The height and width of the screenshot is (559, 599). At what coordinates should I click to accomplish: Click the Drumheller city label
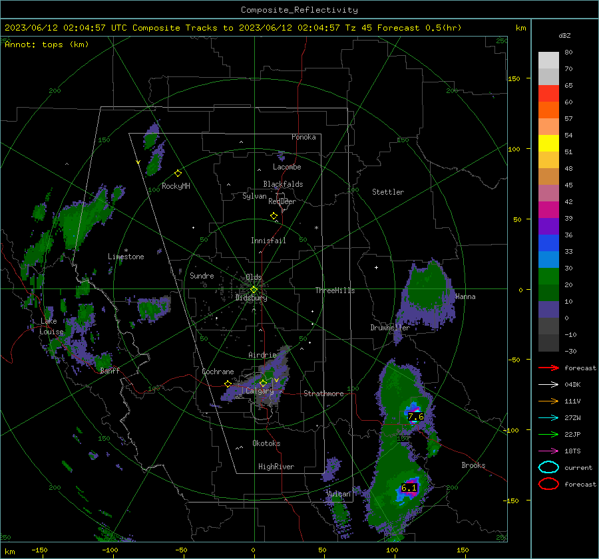point(390,328)
